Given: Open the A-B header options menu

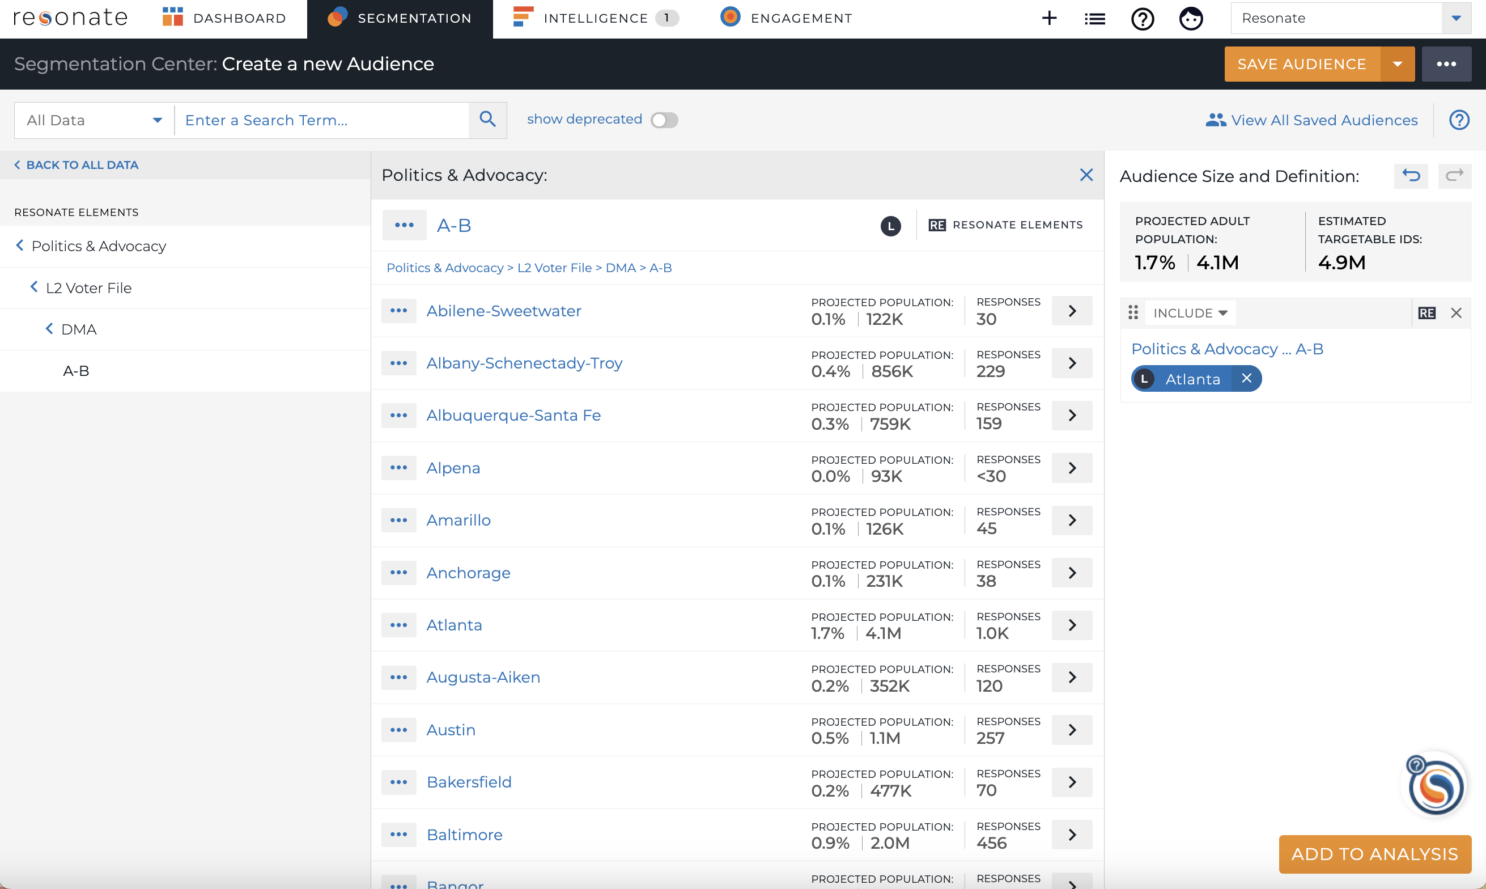Looking at the screenshot, I should click(x=404, y=225).
